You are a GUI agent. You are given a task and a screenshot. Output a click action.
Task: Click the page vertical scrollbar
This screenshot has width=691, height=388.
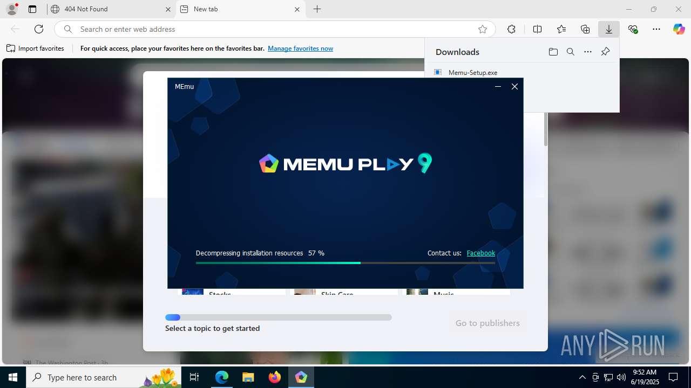(x=545, y=129)
